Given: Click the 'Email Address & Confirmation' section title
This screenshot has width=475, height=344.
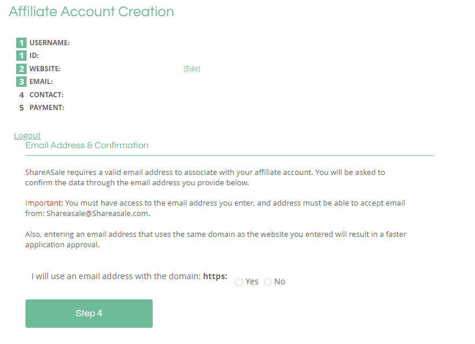Looking at the screenshot, I should coord(87,145).
